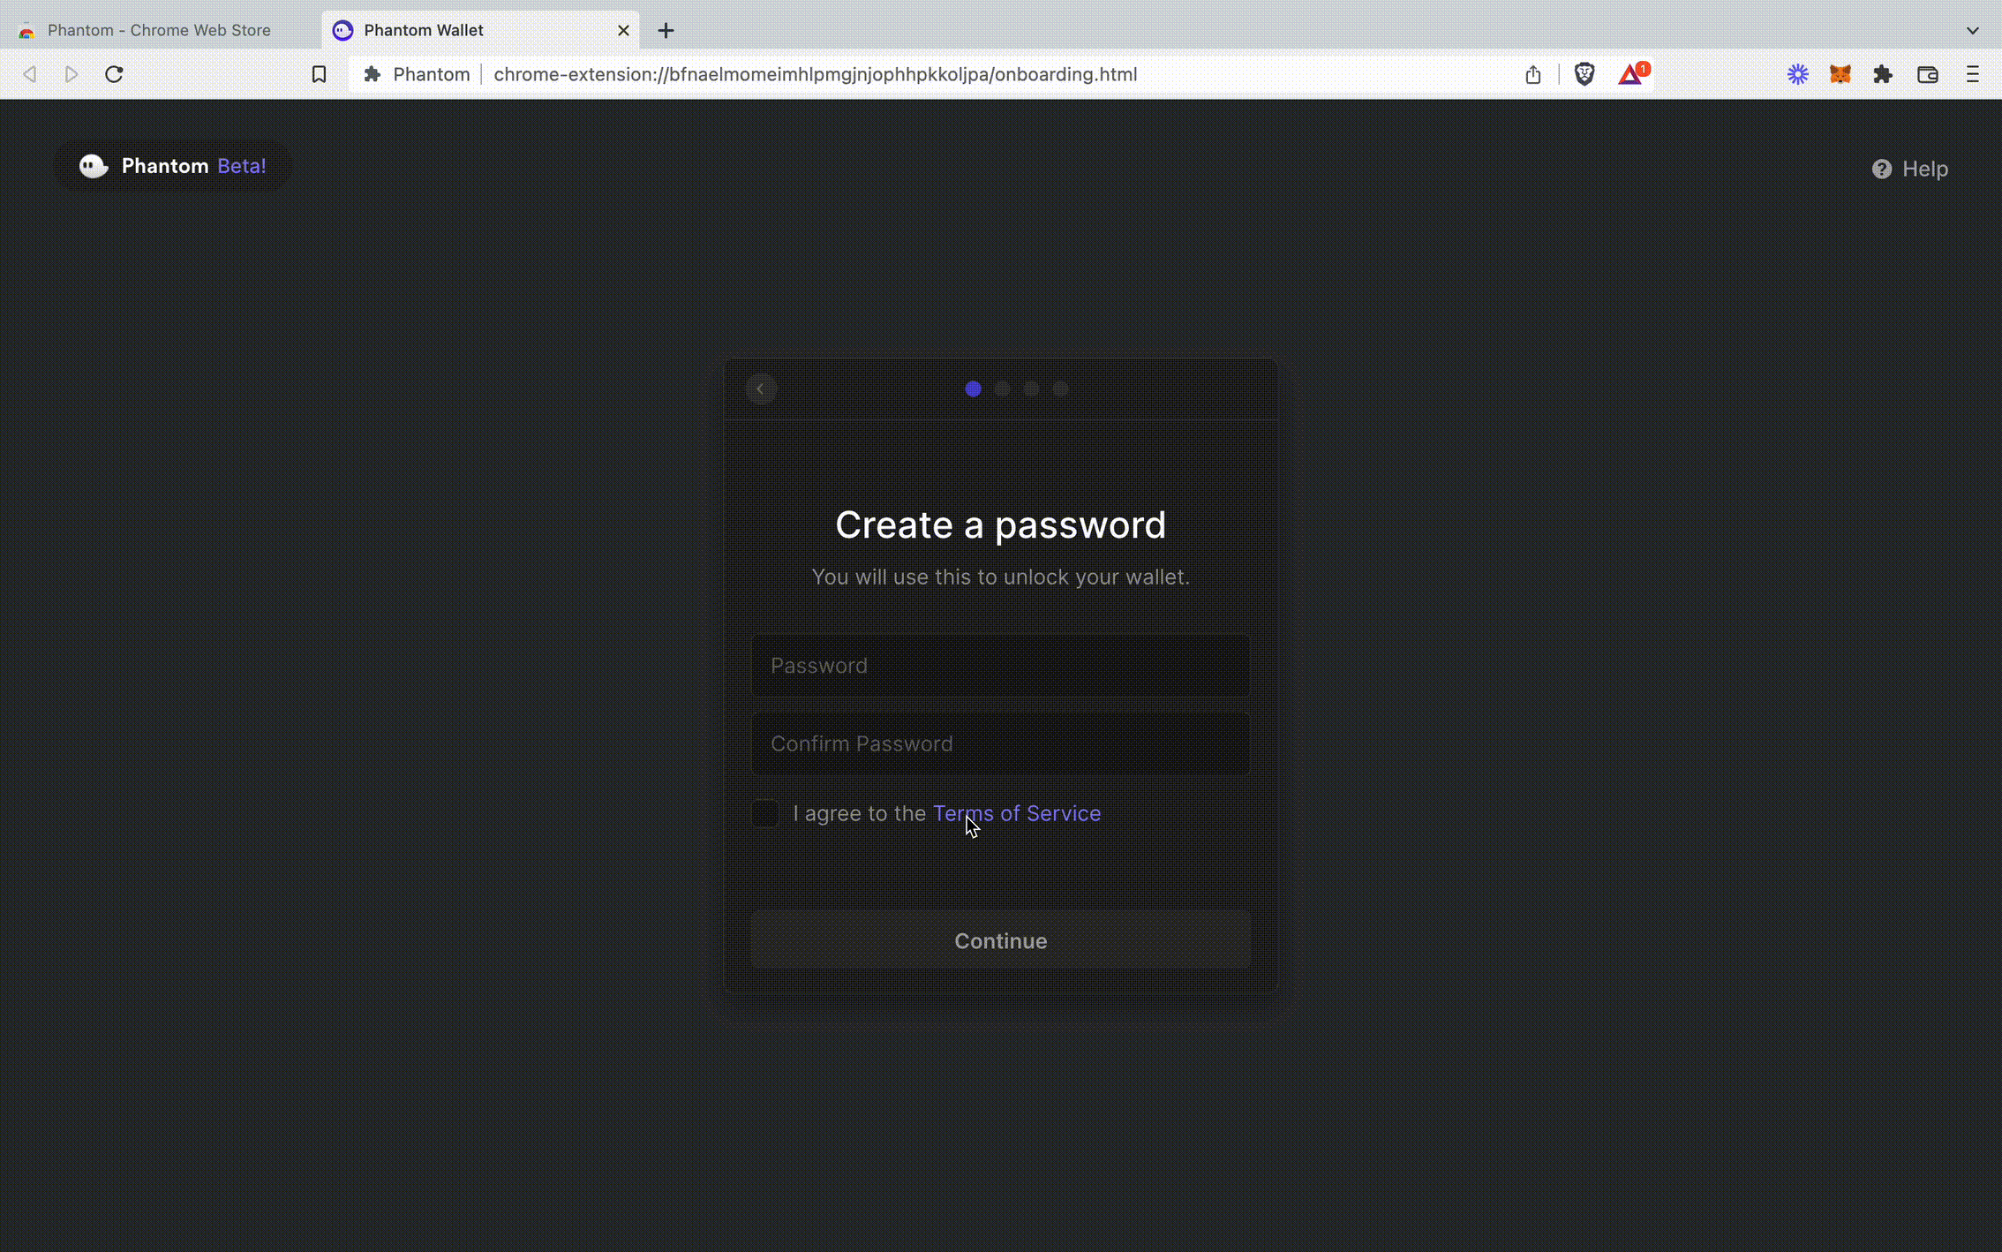The width and height of the screenshot is (2002, 1252).
Task: Click the Brave Shields lion icon
Action: [x=1584, y=74]
